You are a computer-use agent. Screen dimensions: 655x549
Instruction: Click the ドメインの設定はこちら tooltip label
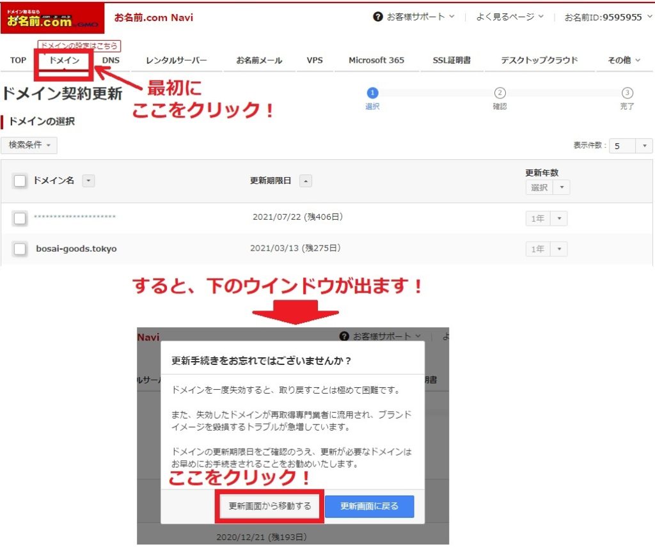[x=79, y=45]
